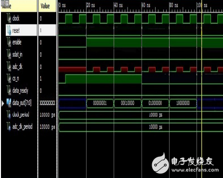The width and height of the screenshot is (223, 178).
Task: Click the 80 ns ruler mark
Action: point(174,5)
